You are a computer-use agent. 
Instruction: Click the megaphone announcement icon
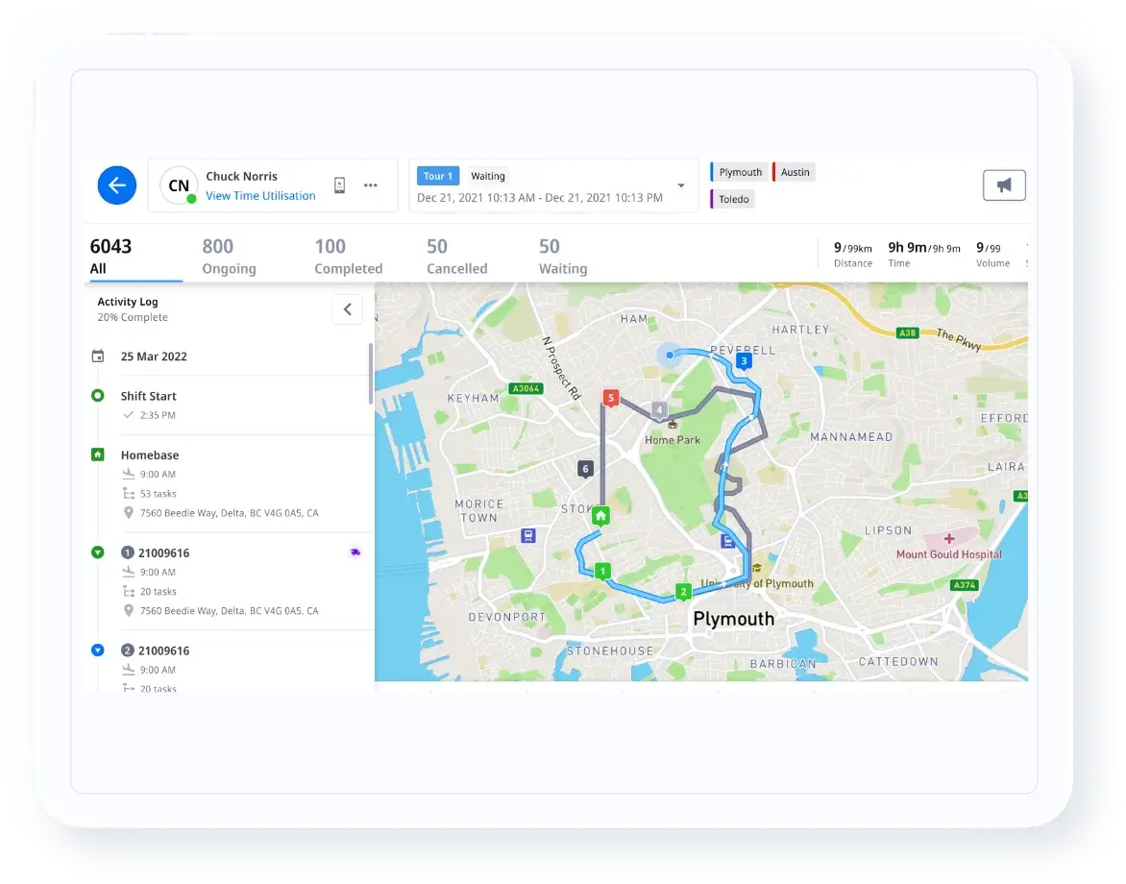[x=1003, y=184]
